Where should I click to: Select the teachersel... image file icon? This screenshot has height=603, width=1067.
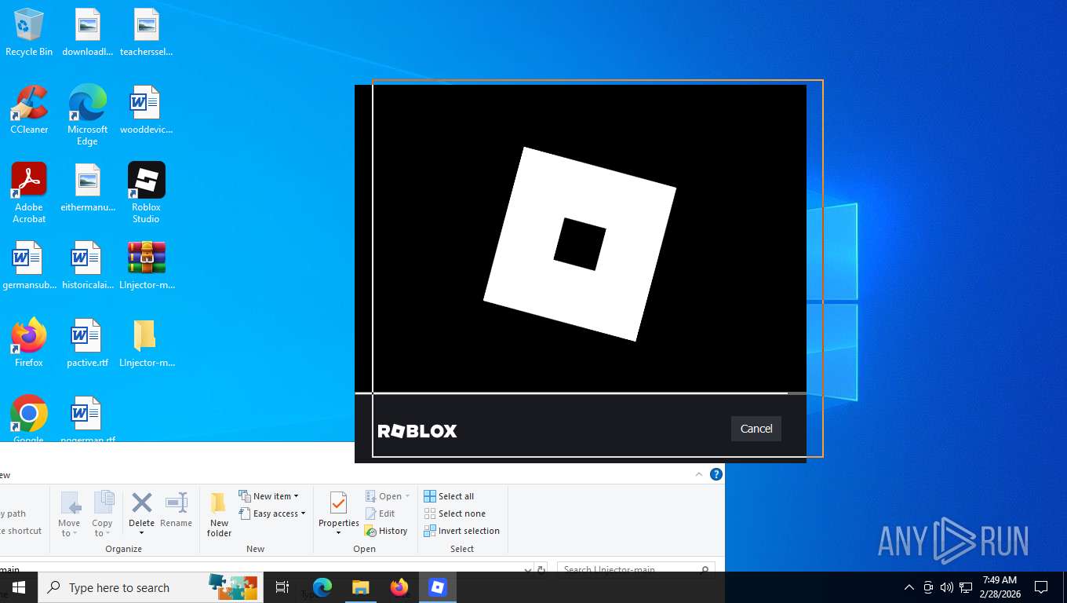point(146,32)
